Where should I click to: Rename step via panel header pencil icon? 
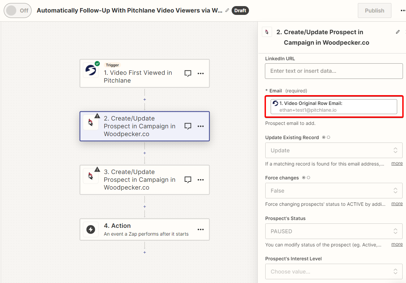tap(398, 32)
